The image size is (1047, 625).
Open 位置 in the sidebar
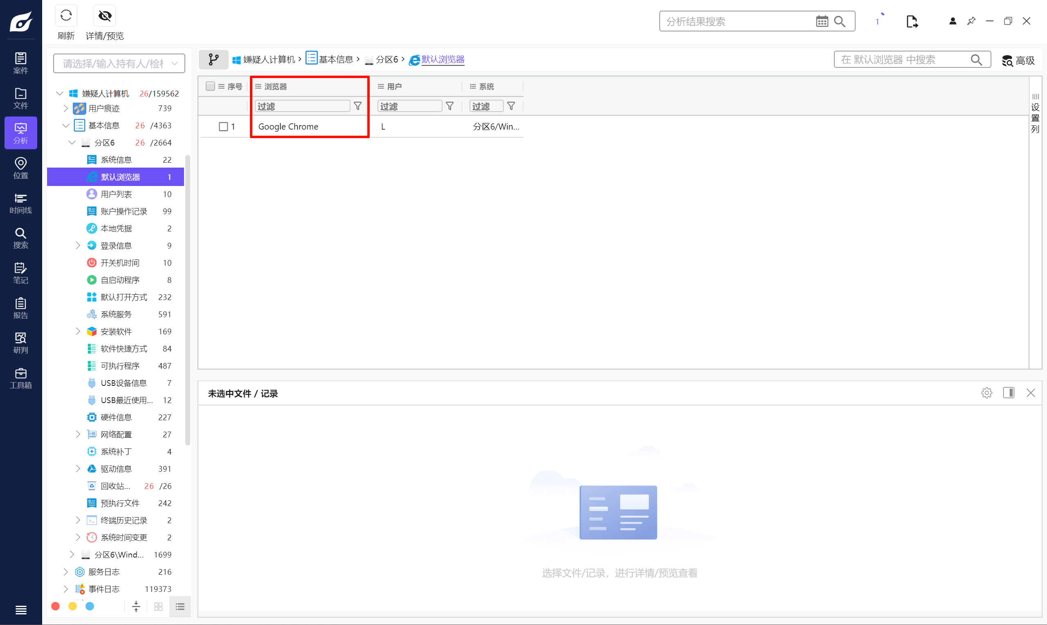click(x=20, y=168)
